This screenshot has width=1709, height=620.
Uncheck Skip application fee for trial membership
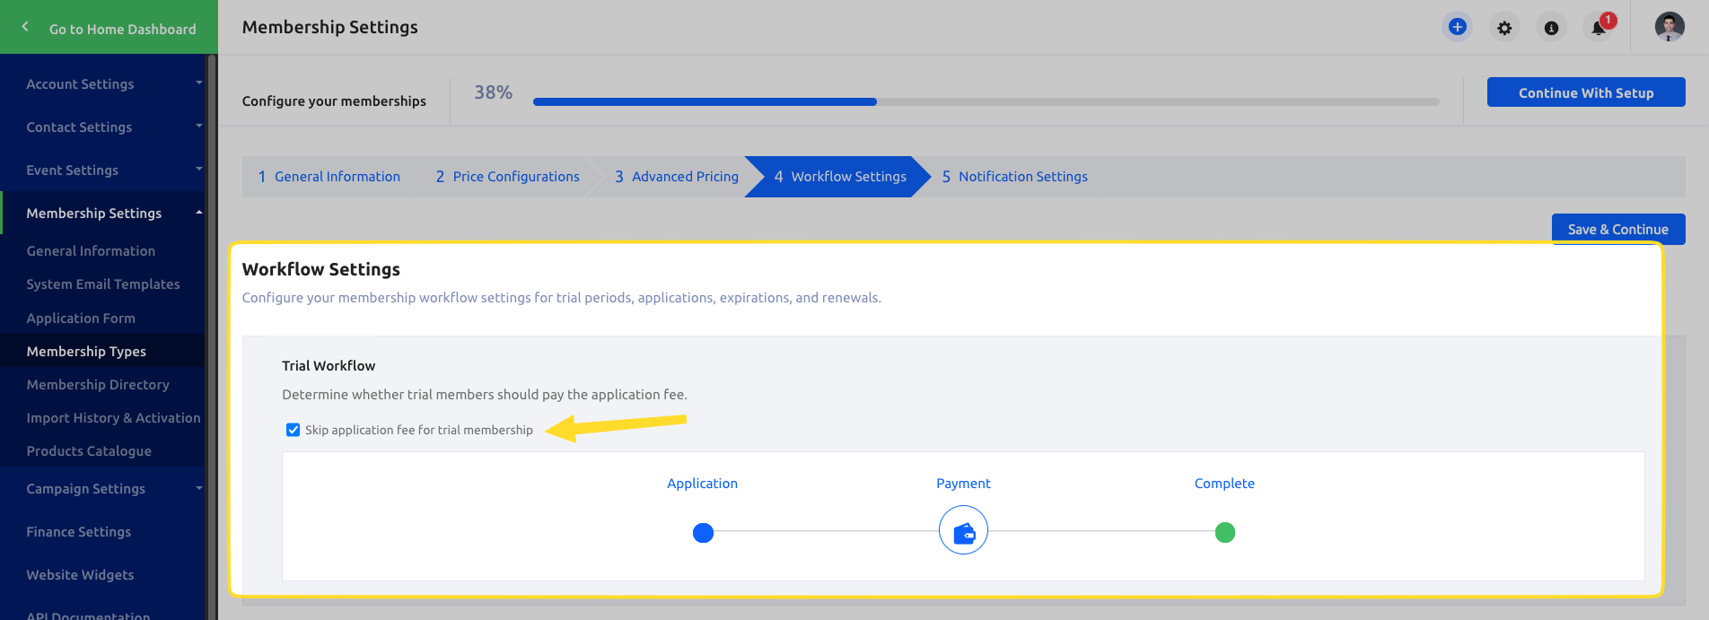(293, 430)
